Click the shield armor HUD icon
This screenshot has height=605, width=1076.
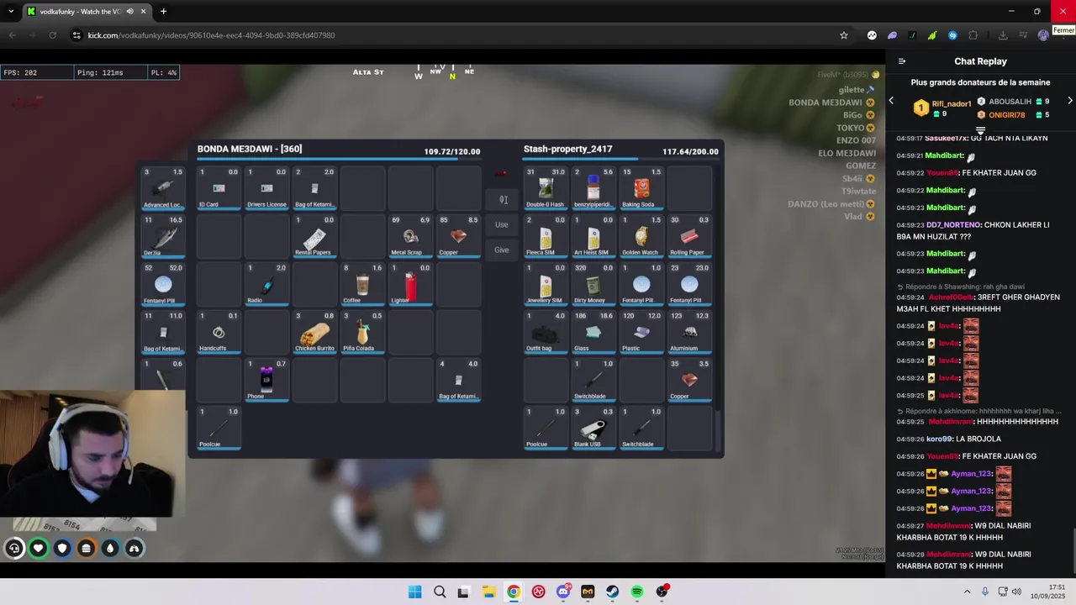(62, 549)
